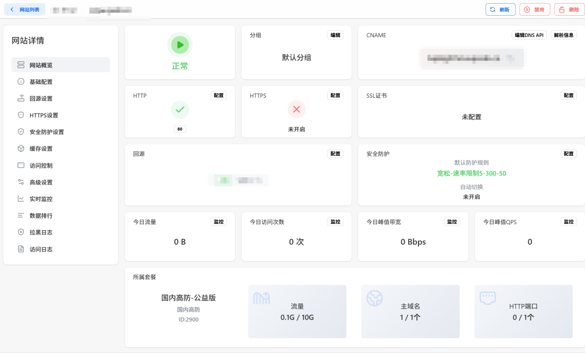Select 访问控制 from the sidebar

[41, 166]
